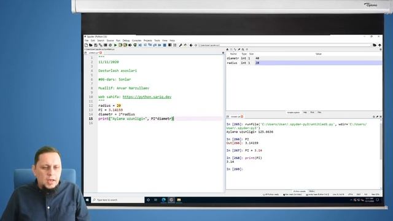Click the green Run file play icon

tap(115, 45)
